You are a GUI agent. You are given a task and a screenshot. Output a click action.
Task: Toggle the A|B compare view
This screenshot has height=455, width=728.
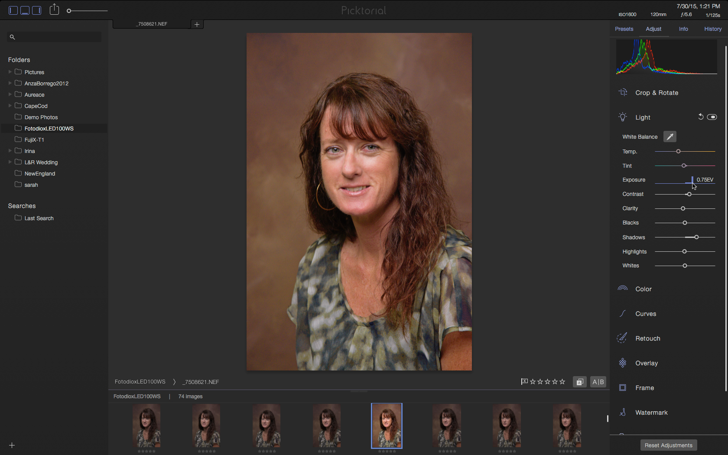point(598,382)
